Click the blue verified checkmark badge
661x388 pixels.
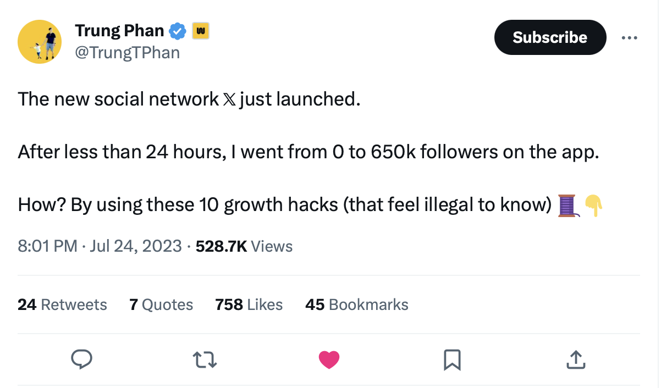point(177,31)
